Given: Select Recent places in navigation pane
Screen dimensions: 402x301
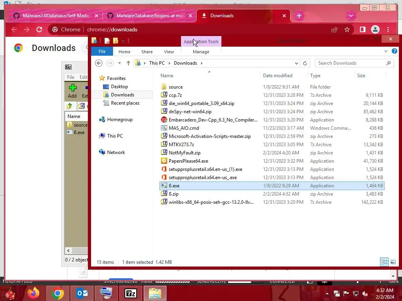Looking at the screenshot, I should coord(125,103).
